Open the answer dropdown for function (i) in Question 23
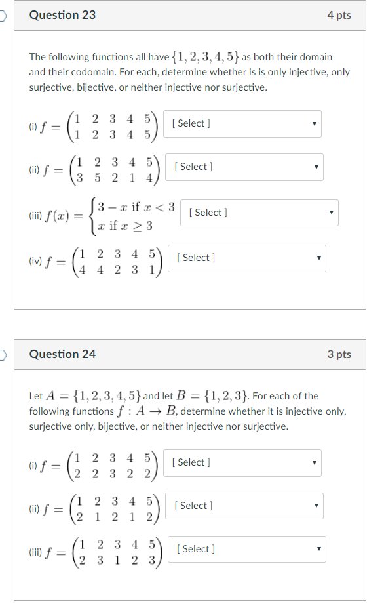 242,124
